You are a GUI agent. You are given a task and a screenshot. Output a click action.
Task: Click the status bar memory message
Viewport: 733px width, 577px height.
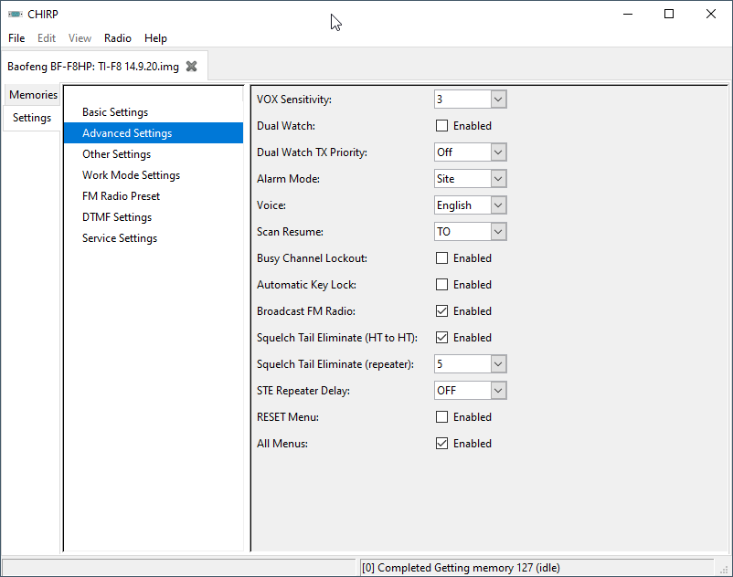pos(461,568)
